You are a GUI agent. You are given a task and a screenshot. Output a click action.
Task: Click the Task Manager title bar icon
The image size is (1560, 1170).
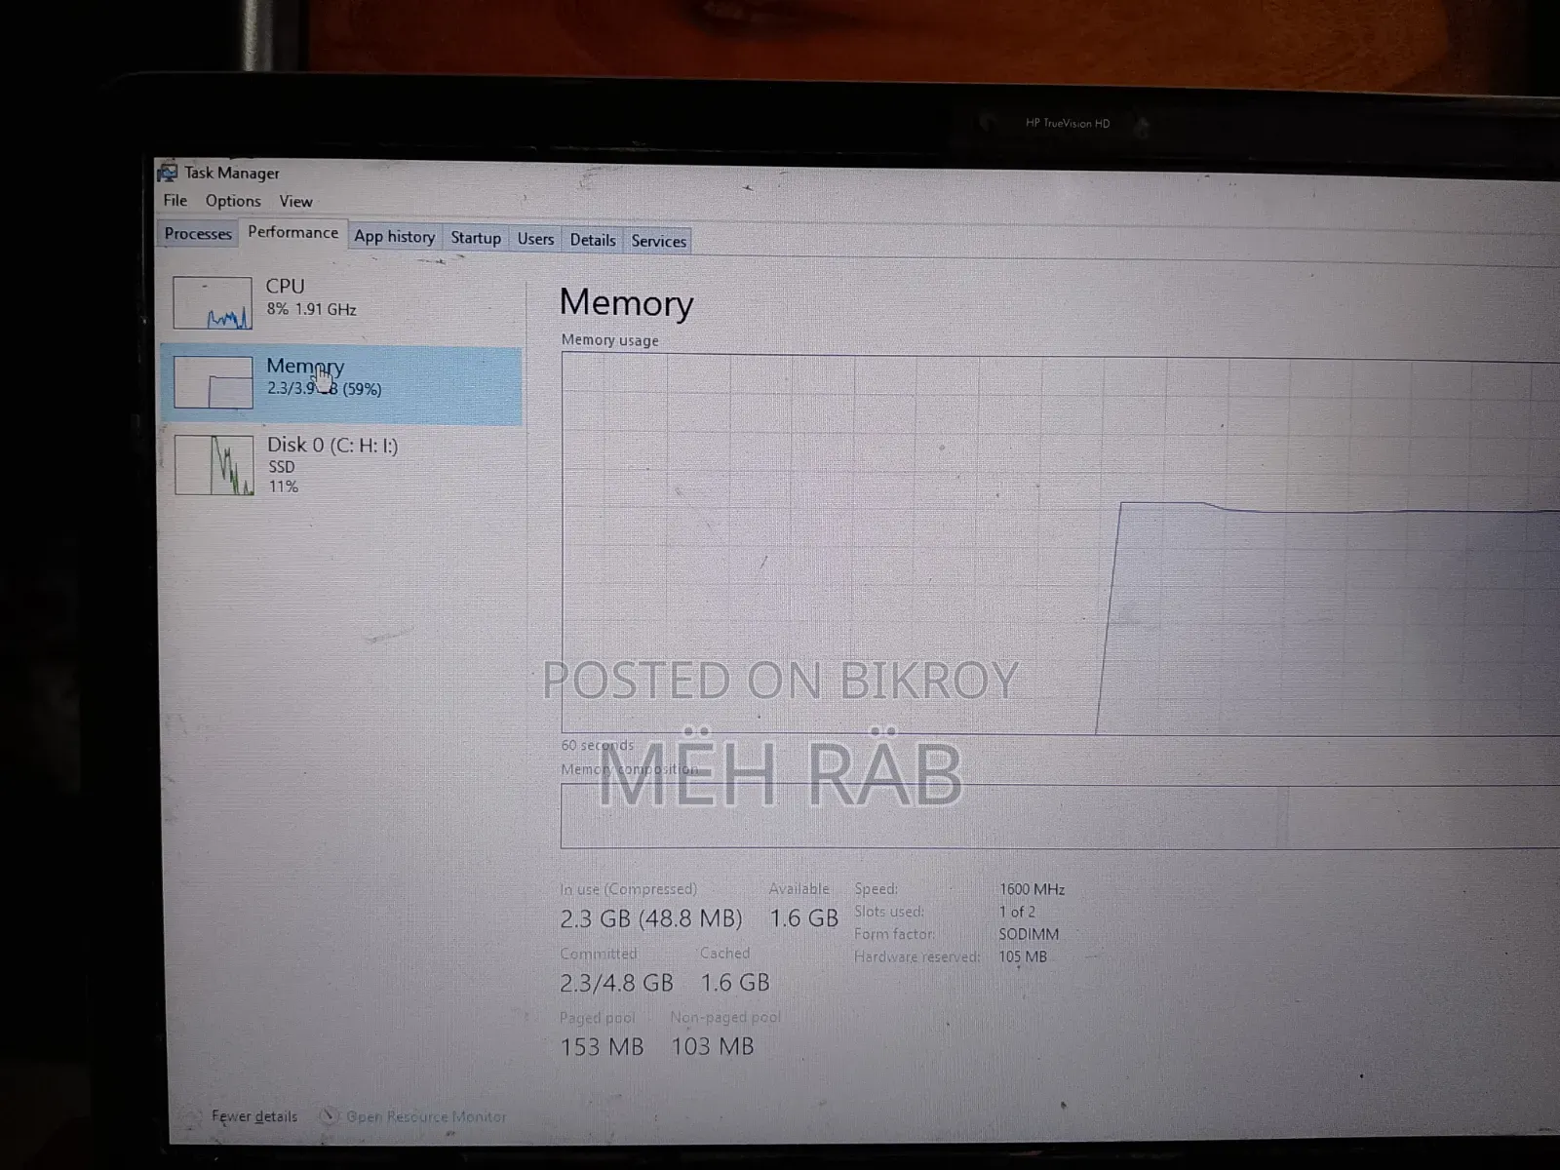(x=168, y=173)
